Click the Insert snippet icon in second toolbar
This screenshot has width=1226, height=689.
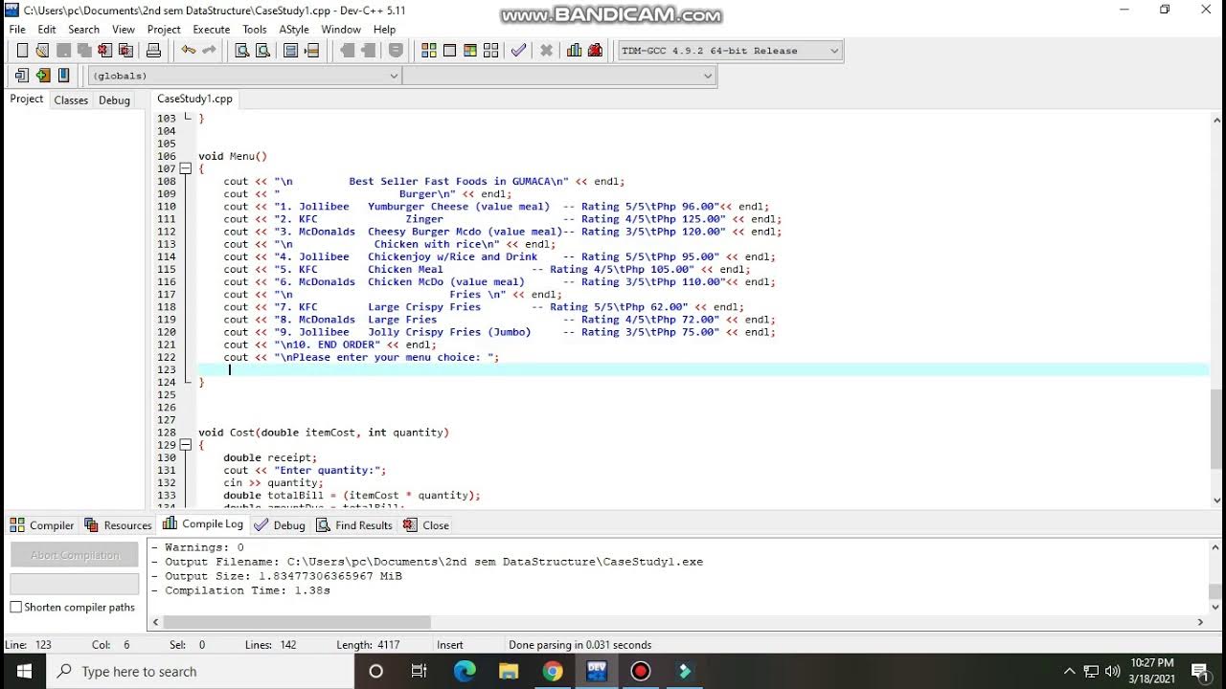point(22,76)
